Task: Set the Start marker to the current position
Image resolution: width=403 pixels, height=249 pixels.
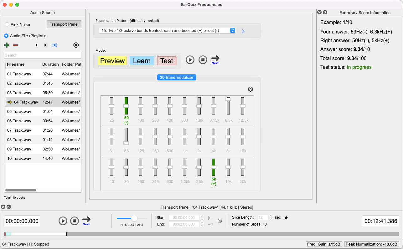Action: 210,218
